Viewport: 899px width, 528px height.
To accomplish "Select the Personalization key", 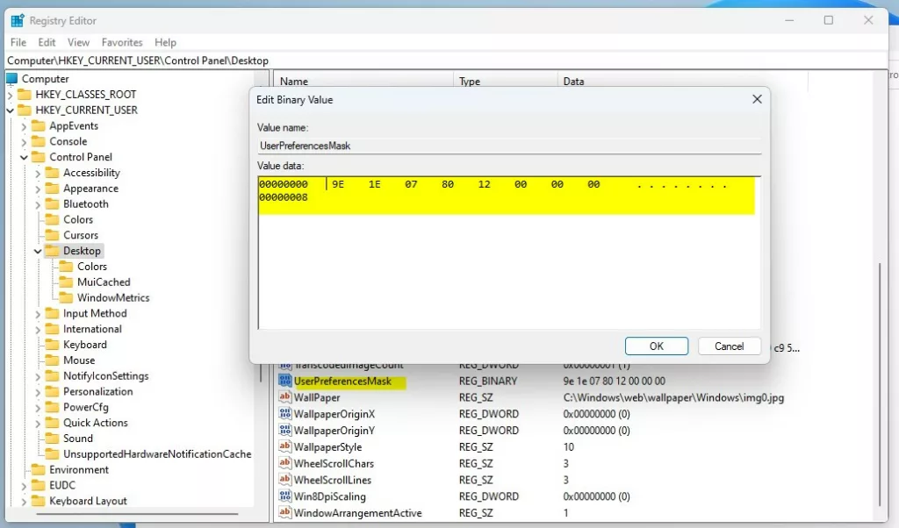I will pyautogui.click(x=97, y=391).
